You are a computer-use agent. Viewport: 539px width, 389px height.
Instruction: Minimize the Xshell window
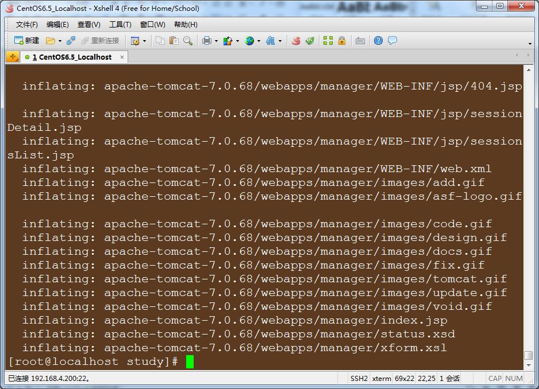484,6
